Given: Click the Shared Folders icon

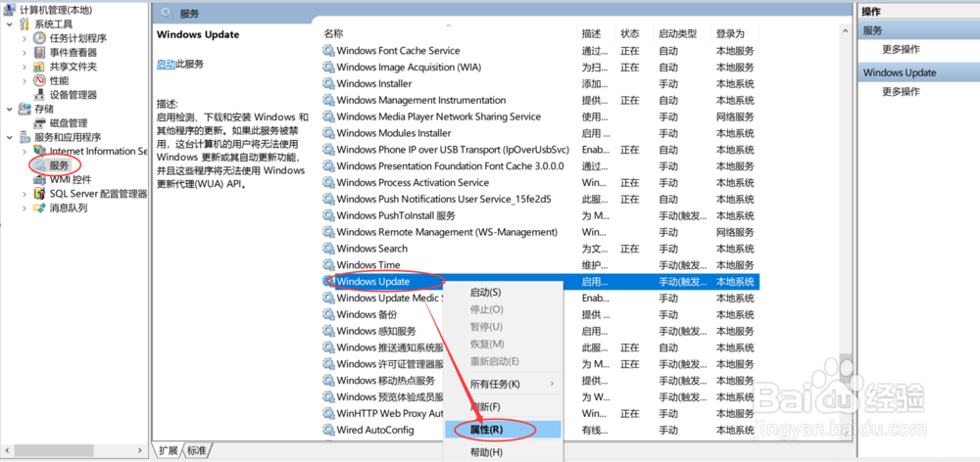Looking at the screenshot, I should coord(40,67).
